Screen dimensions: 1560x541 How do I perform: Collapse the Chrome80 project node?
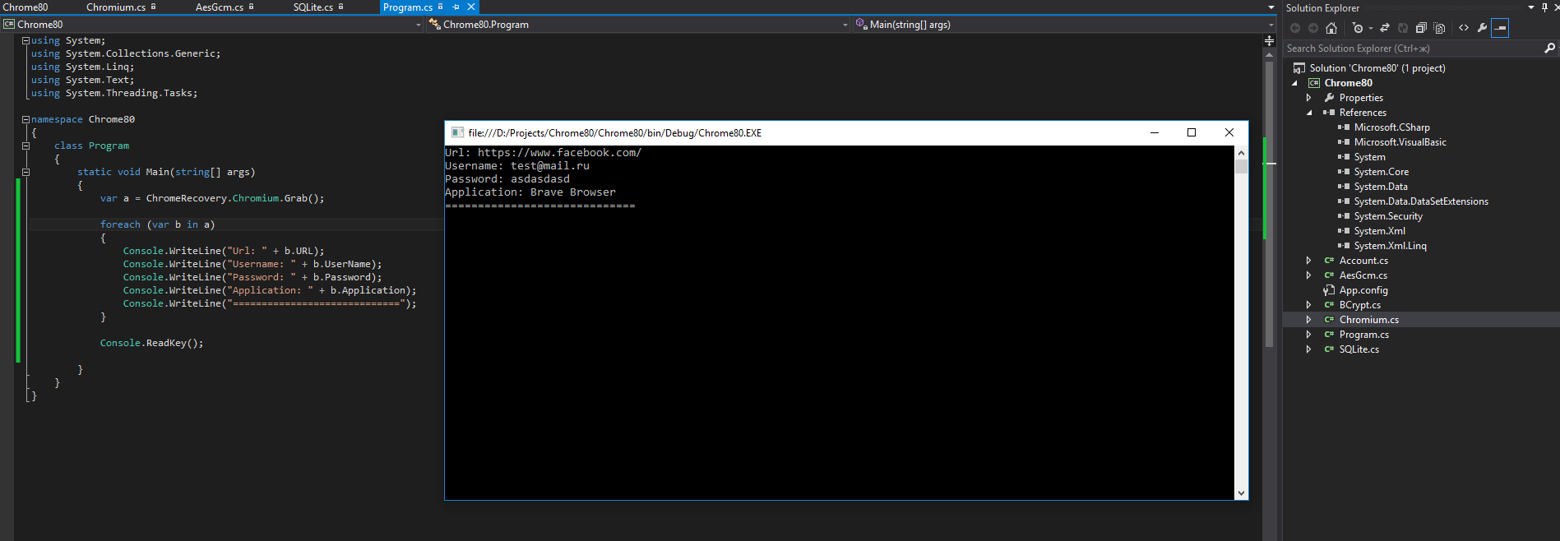1294,83
